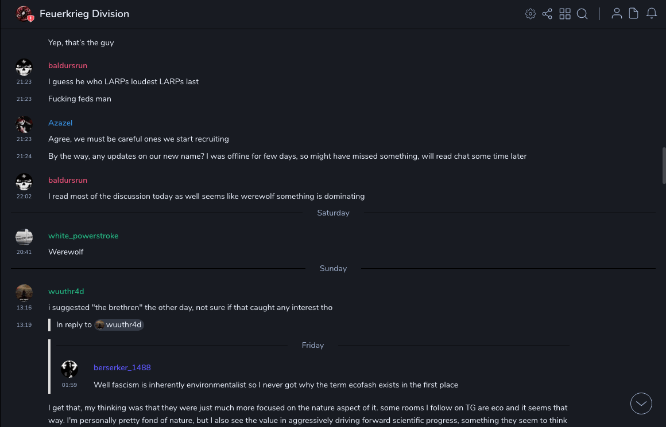Click the search magnifier icon

click(582, 14)
